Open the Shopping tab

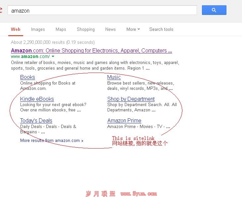pos(86,30)
